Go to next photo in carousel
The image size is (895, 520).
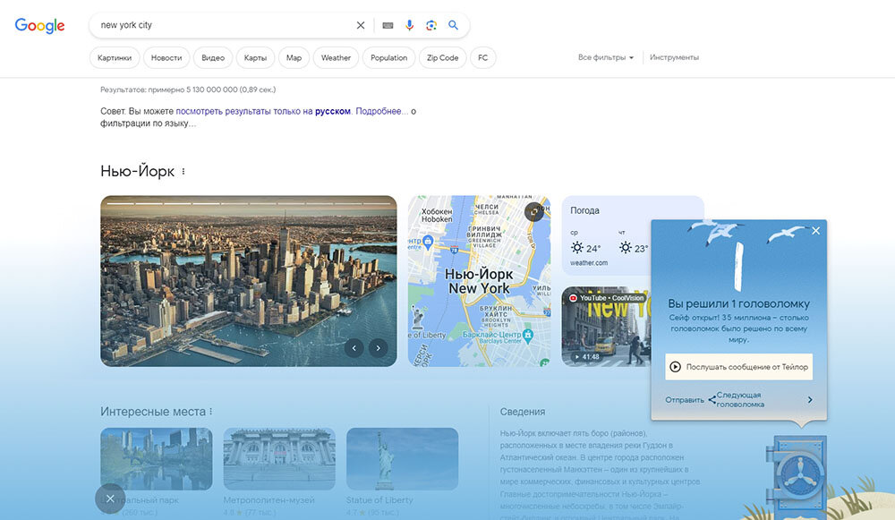[x=378, y=347]
